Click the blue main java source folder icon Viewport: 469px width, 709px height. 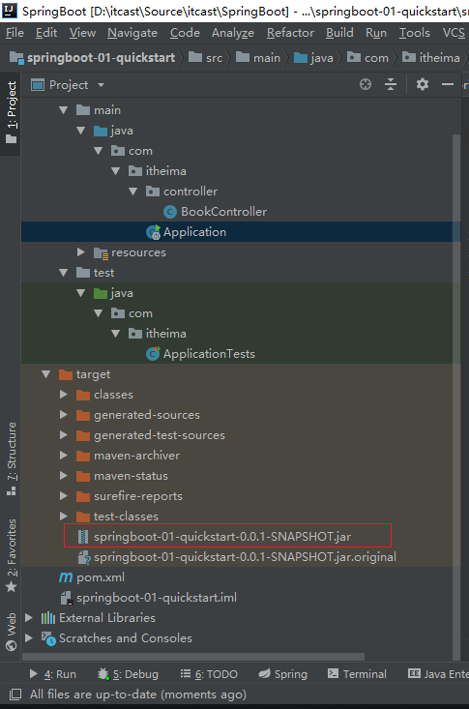click(100, 132)
